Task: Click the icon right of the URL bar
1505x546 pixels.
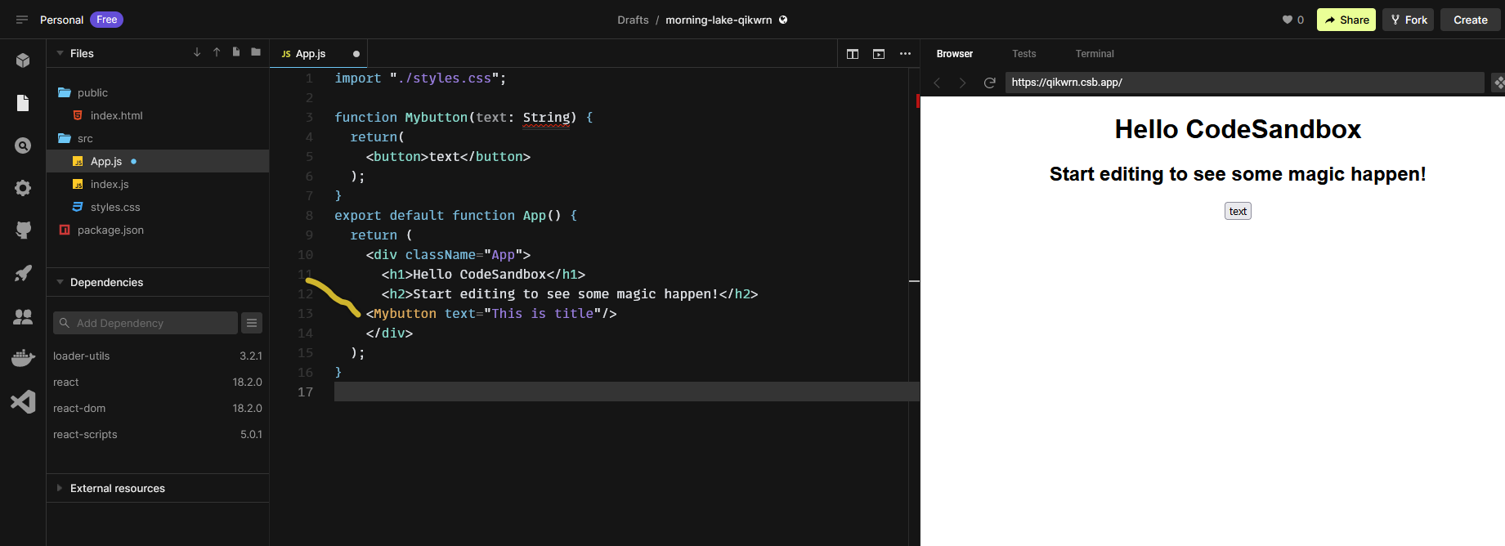Action: pos(1498,83)
